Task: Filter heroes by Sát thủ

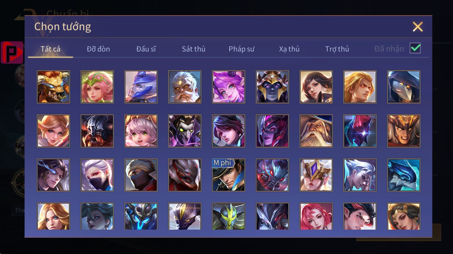Action: point(194,49)
